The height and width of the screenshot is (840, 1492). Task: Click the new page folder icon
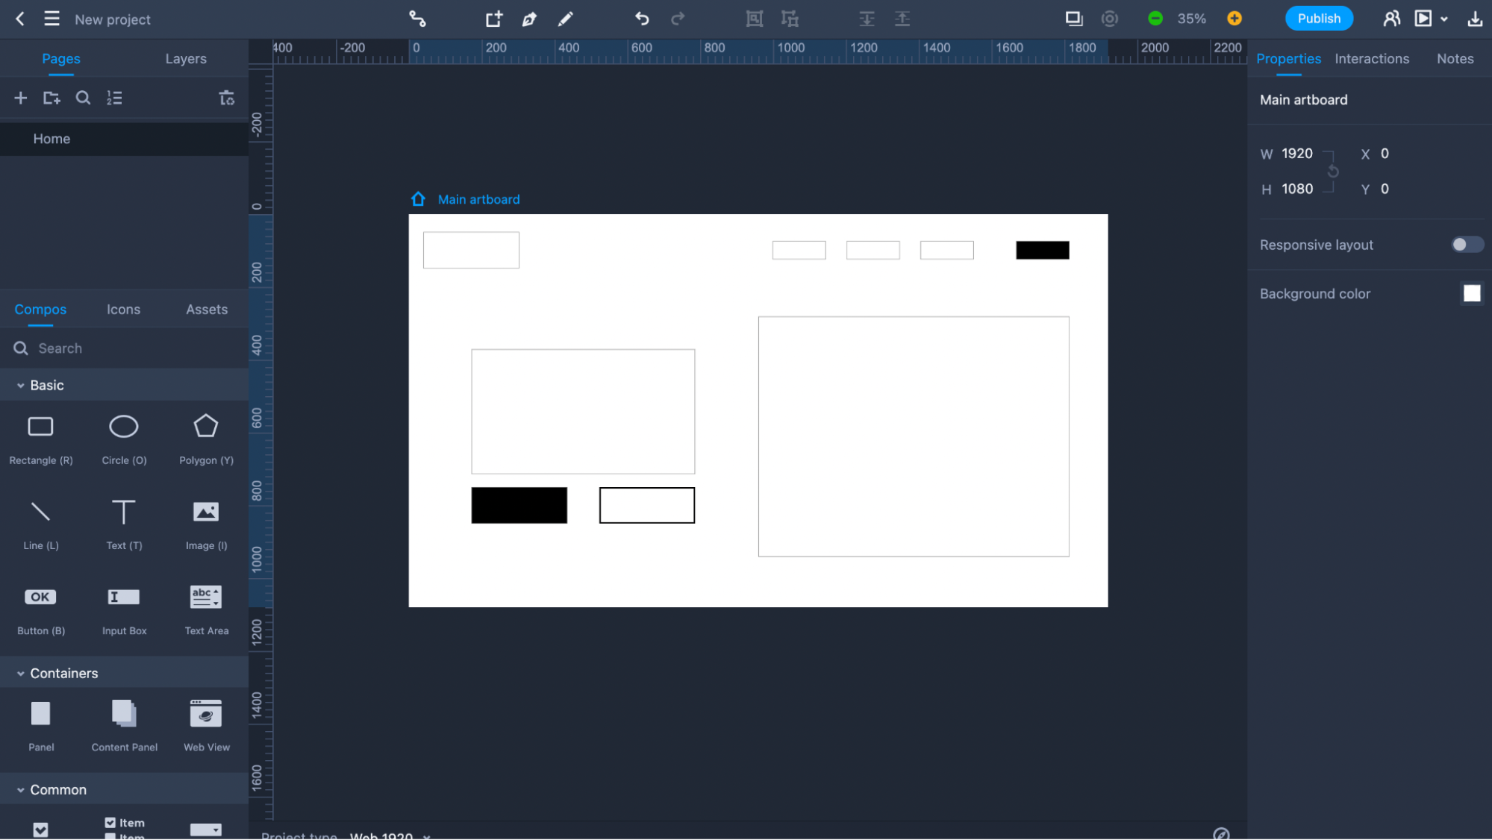coord(51,97)
